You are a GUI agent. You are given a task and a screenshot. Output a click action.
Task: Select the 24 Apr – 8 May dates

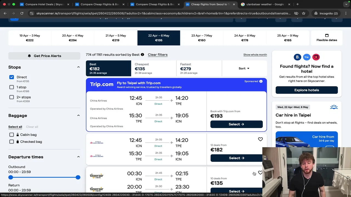click(x=245, y=38)
